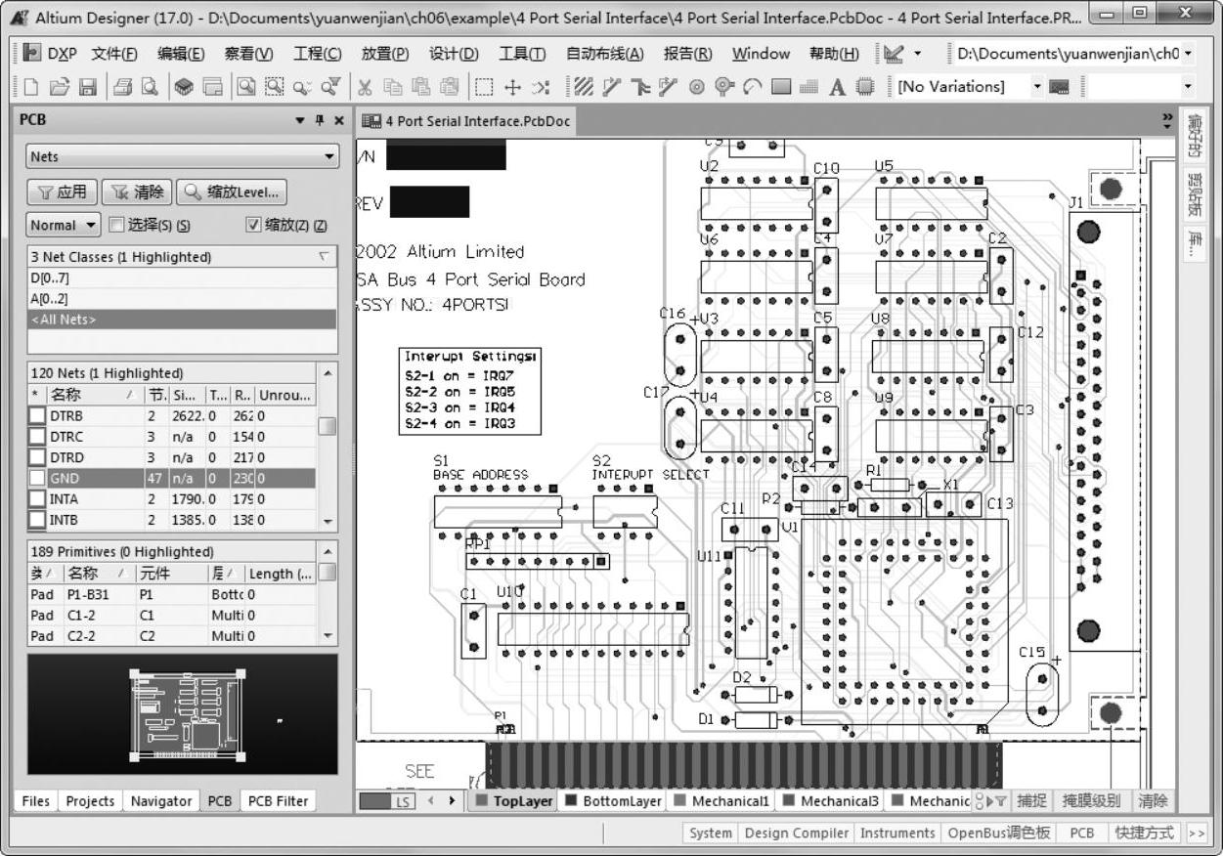
Task: Click the Copy icon in toolbar
Action: [393, 87]
